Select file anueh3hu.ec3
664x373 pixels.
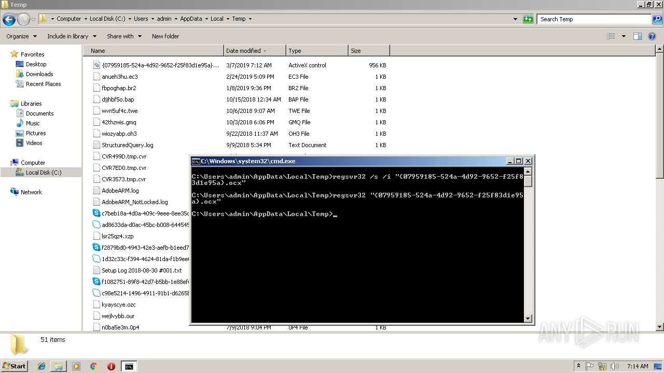click(x=120, y=77)
